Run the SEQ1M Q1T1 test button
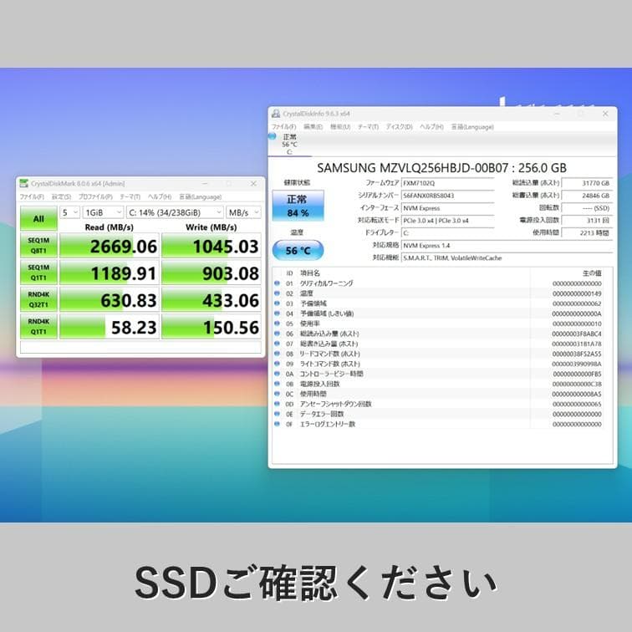Viewport: 632px width, 632px height. (x=38, y=273)
